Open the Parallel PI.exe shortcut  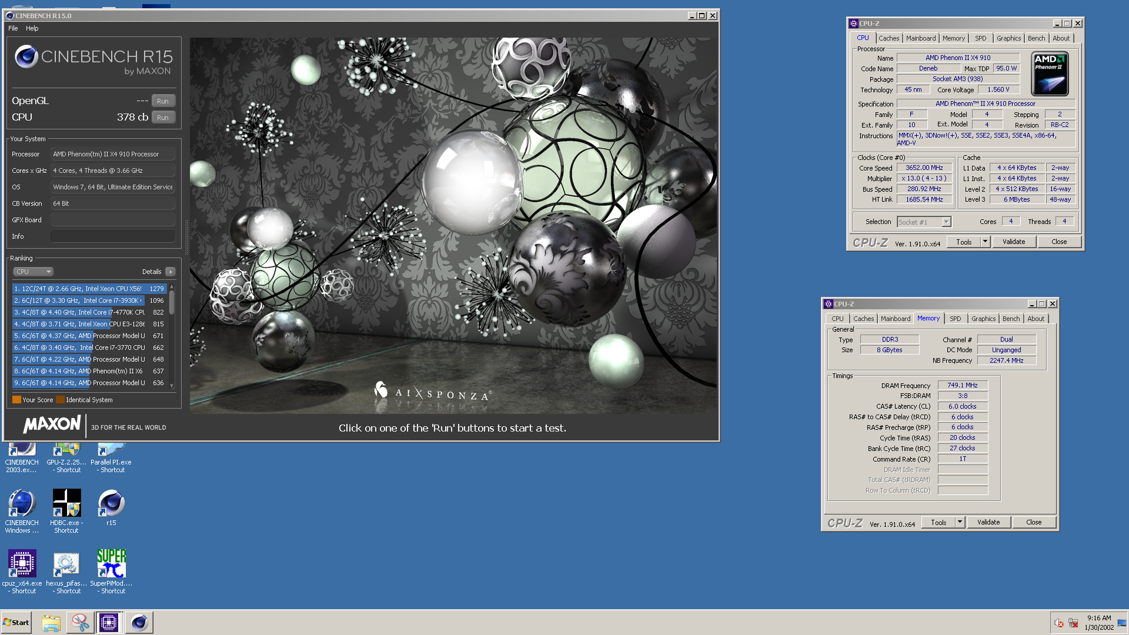tap(111, 457)
